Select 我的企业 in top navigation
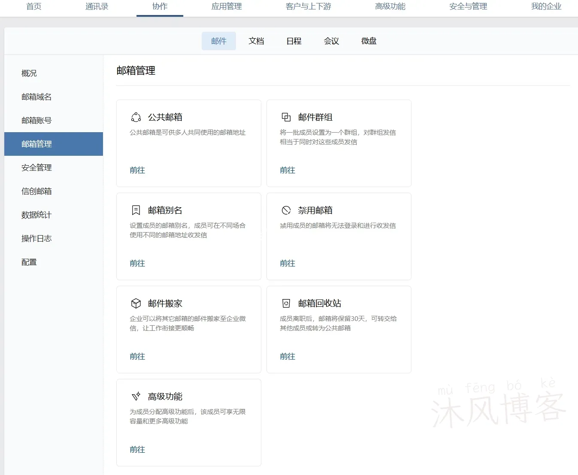This screenshot has width=578, height=475. click(546, 6)
